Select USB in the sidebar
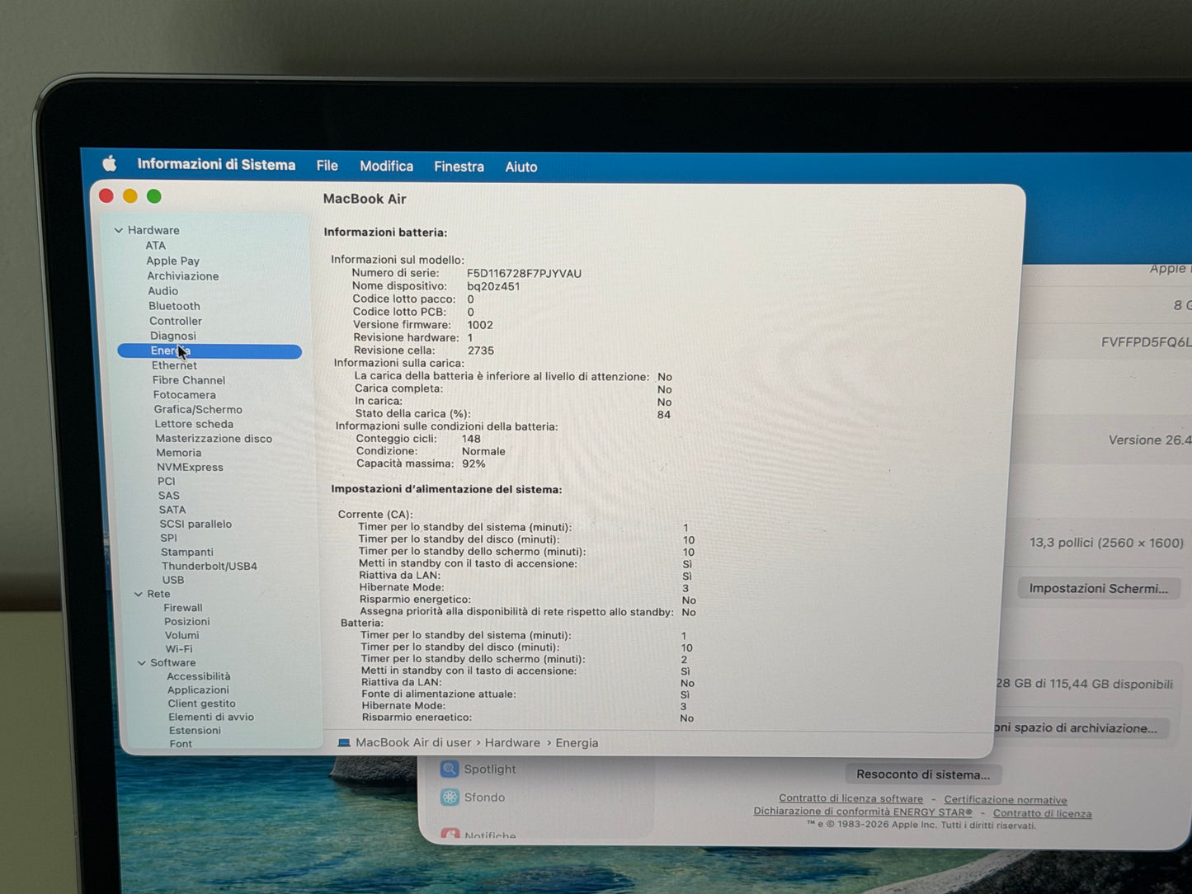This screenshot has height=894, width=1192. pos(173,580)
